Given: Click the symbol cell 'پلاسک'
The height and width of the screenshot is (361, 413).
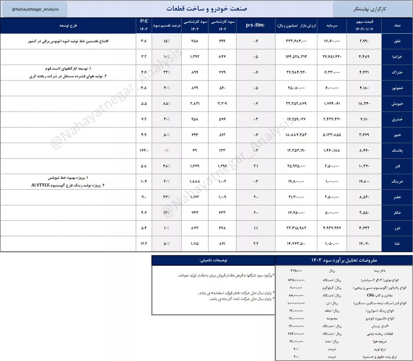Looking at the screenshot, I should point(397,150).
